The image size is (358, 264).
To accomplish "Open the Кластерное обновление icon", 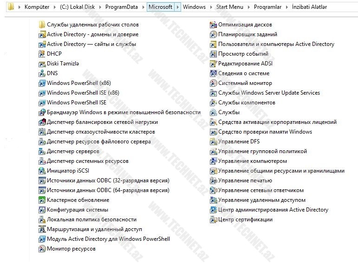I will click(42, 200).
